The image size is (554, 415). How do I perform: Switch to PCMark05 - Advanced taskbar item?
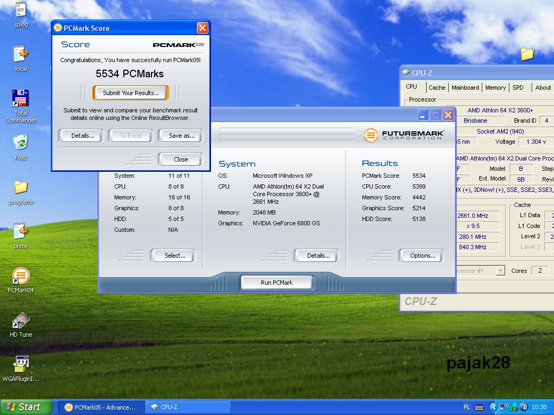point(101,407)
